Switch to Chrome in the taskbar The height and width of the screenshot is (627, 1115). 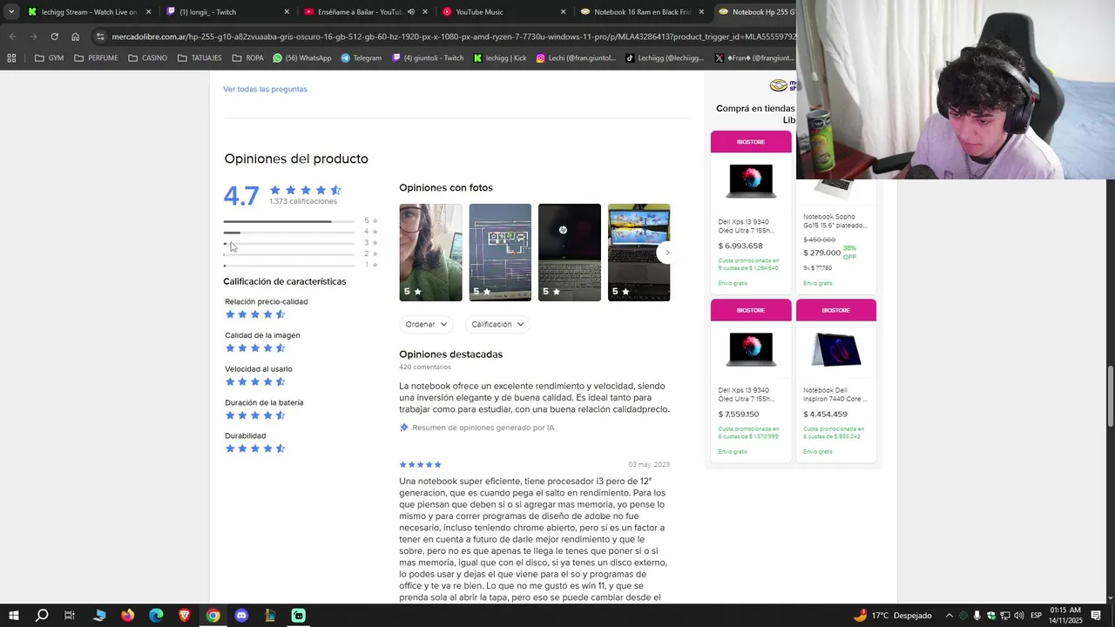(213, 616)
